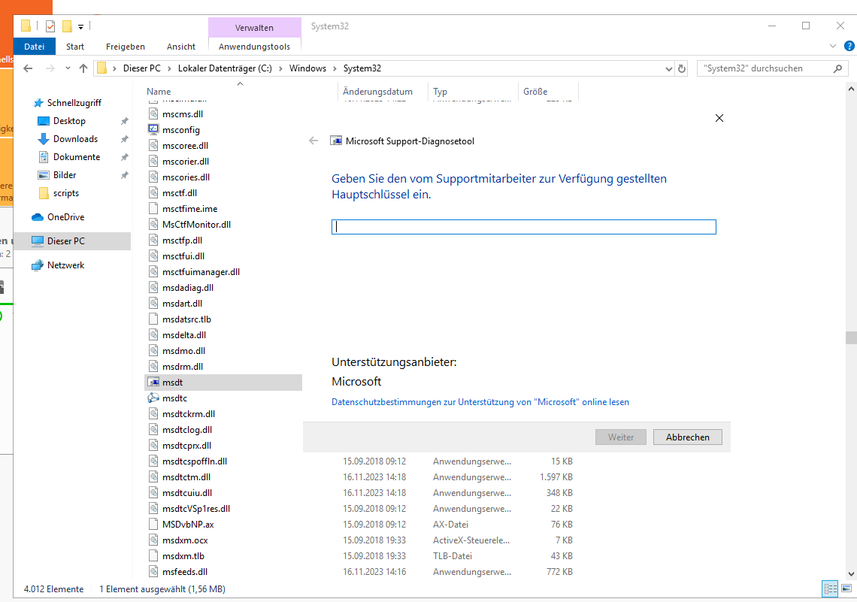The height and width of the screenshot is (602, 857).
Task: Select the msdt application icon
Action: [x=153, y=383]
